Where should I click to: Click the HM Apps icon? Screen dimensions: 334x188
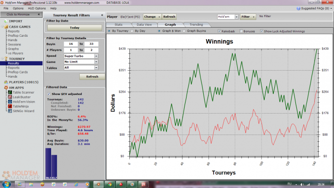(x=6, y=88)
